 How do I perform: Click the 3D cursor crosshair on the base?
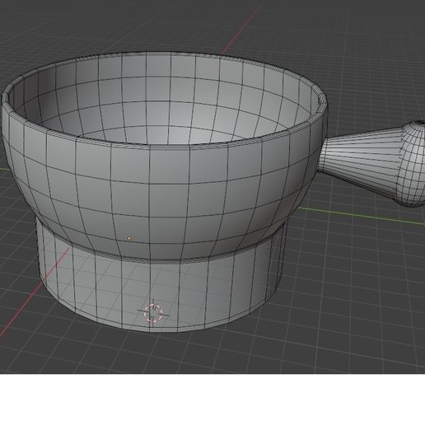click(x=153, y=313)
